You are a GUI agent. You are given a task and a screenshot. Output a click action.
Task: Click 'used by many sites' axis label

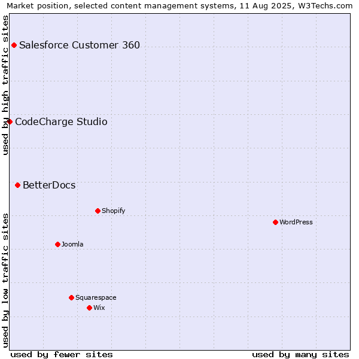pyautogui.click(x=300, y=355)
